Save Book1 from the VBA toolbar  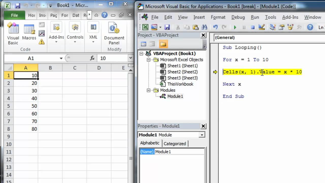click(167, 27)
